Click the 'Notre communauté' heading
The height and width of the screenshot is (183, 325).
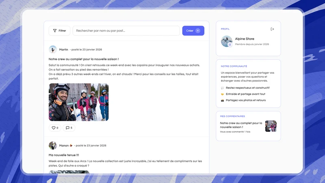(234, 66)
